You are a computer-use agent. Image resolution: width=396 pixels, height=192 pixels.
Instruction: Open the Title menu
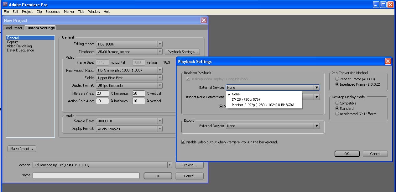(x=81, y=12)
